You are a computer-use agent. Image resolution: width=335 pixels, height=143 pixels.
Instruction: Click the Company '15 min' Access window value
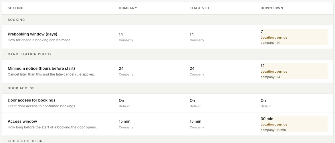pos(124,122)
